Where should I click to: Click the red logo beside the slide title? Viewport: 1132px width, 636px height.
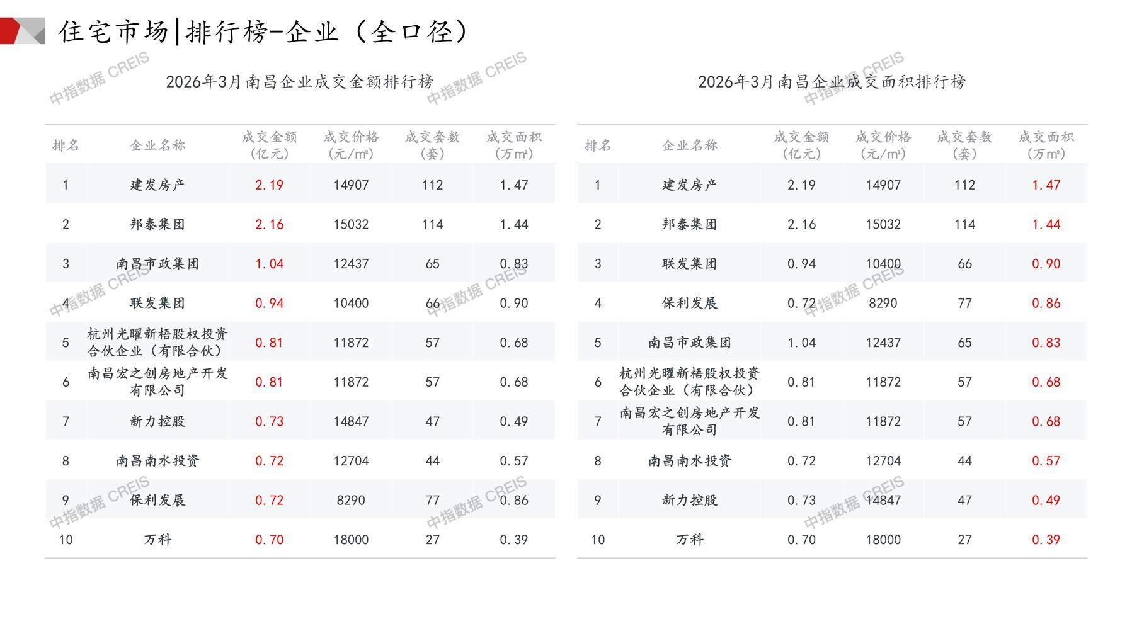[x=21, y=31]
